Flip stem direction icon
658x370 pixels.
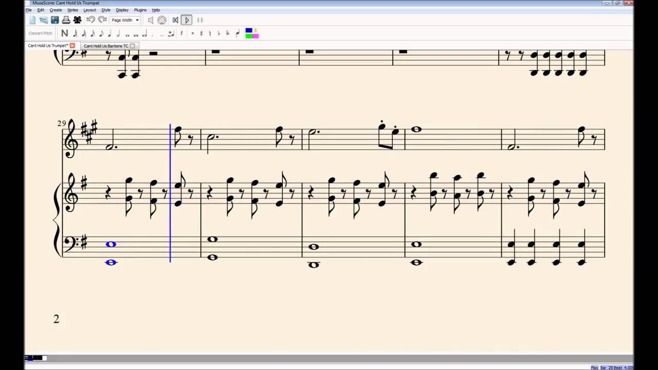tap(237, 33)
